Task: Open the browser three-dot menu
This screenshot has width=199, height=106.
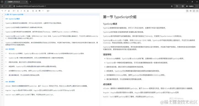Action: click(197, 6)
